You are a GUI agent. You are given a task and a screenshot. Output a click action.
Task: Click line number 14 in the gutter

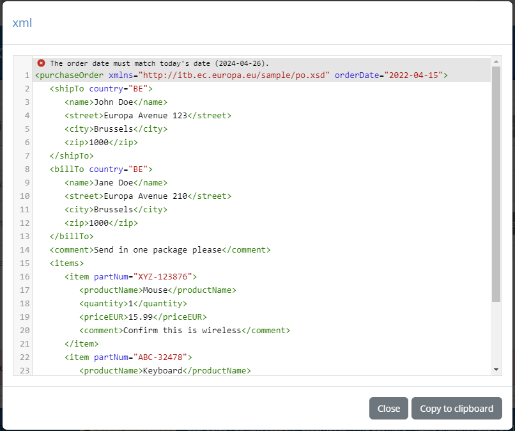coord(25,250)
